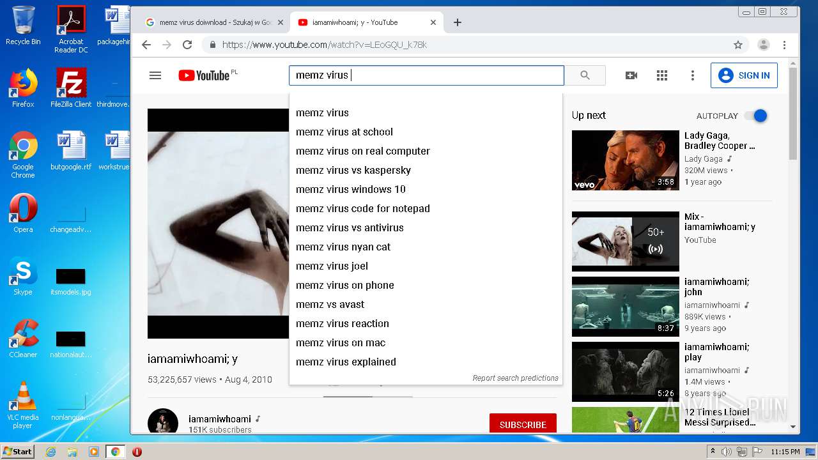
Task: Open the create video camera icon
Action: point(631,75)
